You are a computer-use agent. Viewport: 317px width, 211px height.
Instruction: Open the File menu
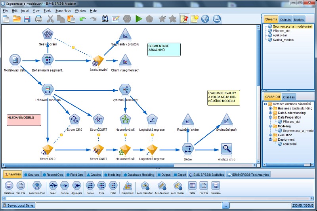click(6, 11)
